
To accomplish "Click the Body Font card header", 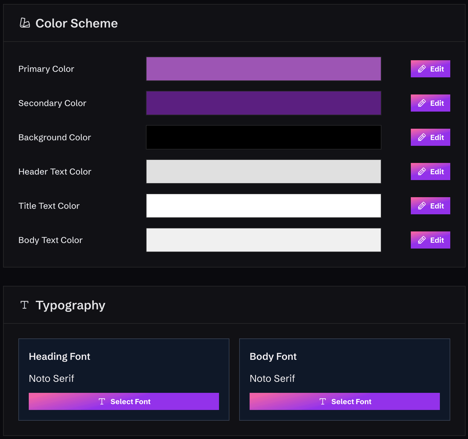I will (x=273, y=356).
